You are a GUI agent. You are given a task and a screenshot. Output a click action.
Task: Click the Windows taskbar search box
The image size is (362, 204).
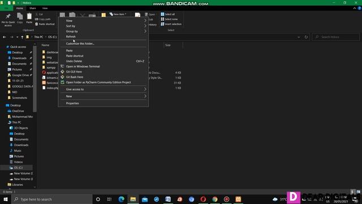pyautogui.click(x=52, y=199)
